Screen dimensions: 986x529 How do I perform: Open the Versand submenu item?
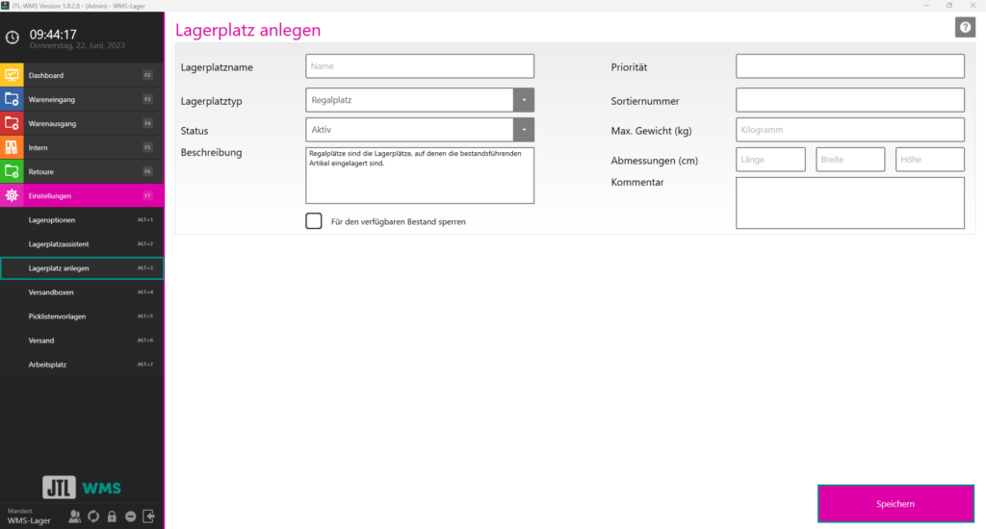click(x=82, y=340)
